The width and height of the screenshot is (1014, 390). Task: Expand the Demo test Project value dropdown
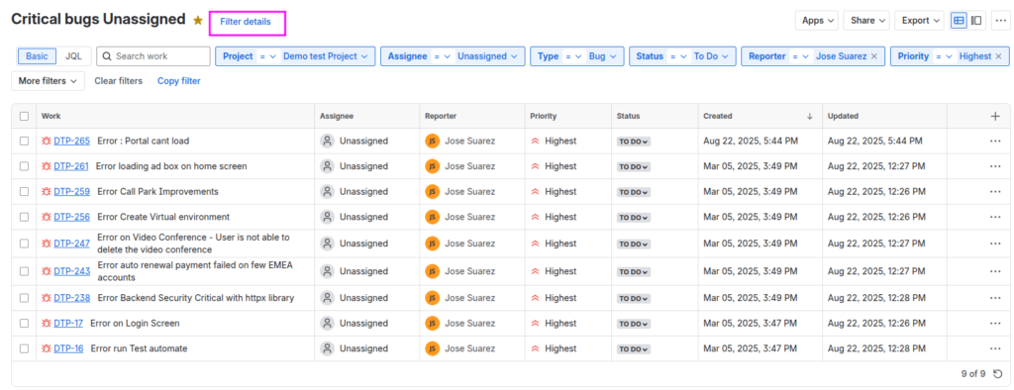tap(326, 56)
